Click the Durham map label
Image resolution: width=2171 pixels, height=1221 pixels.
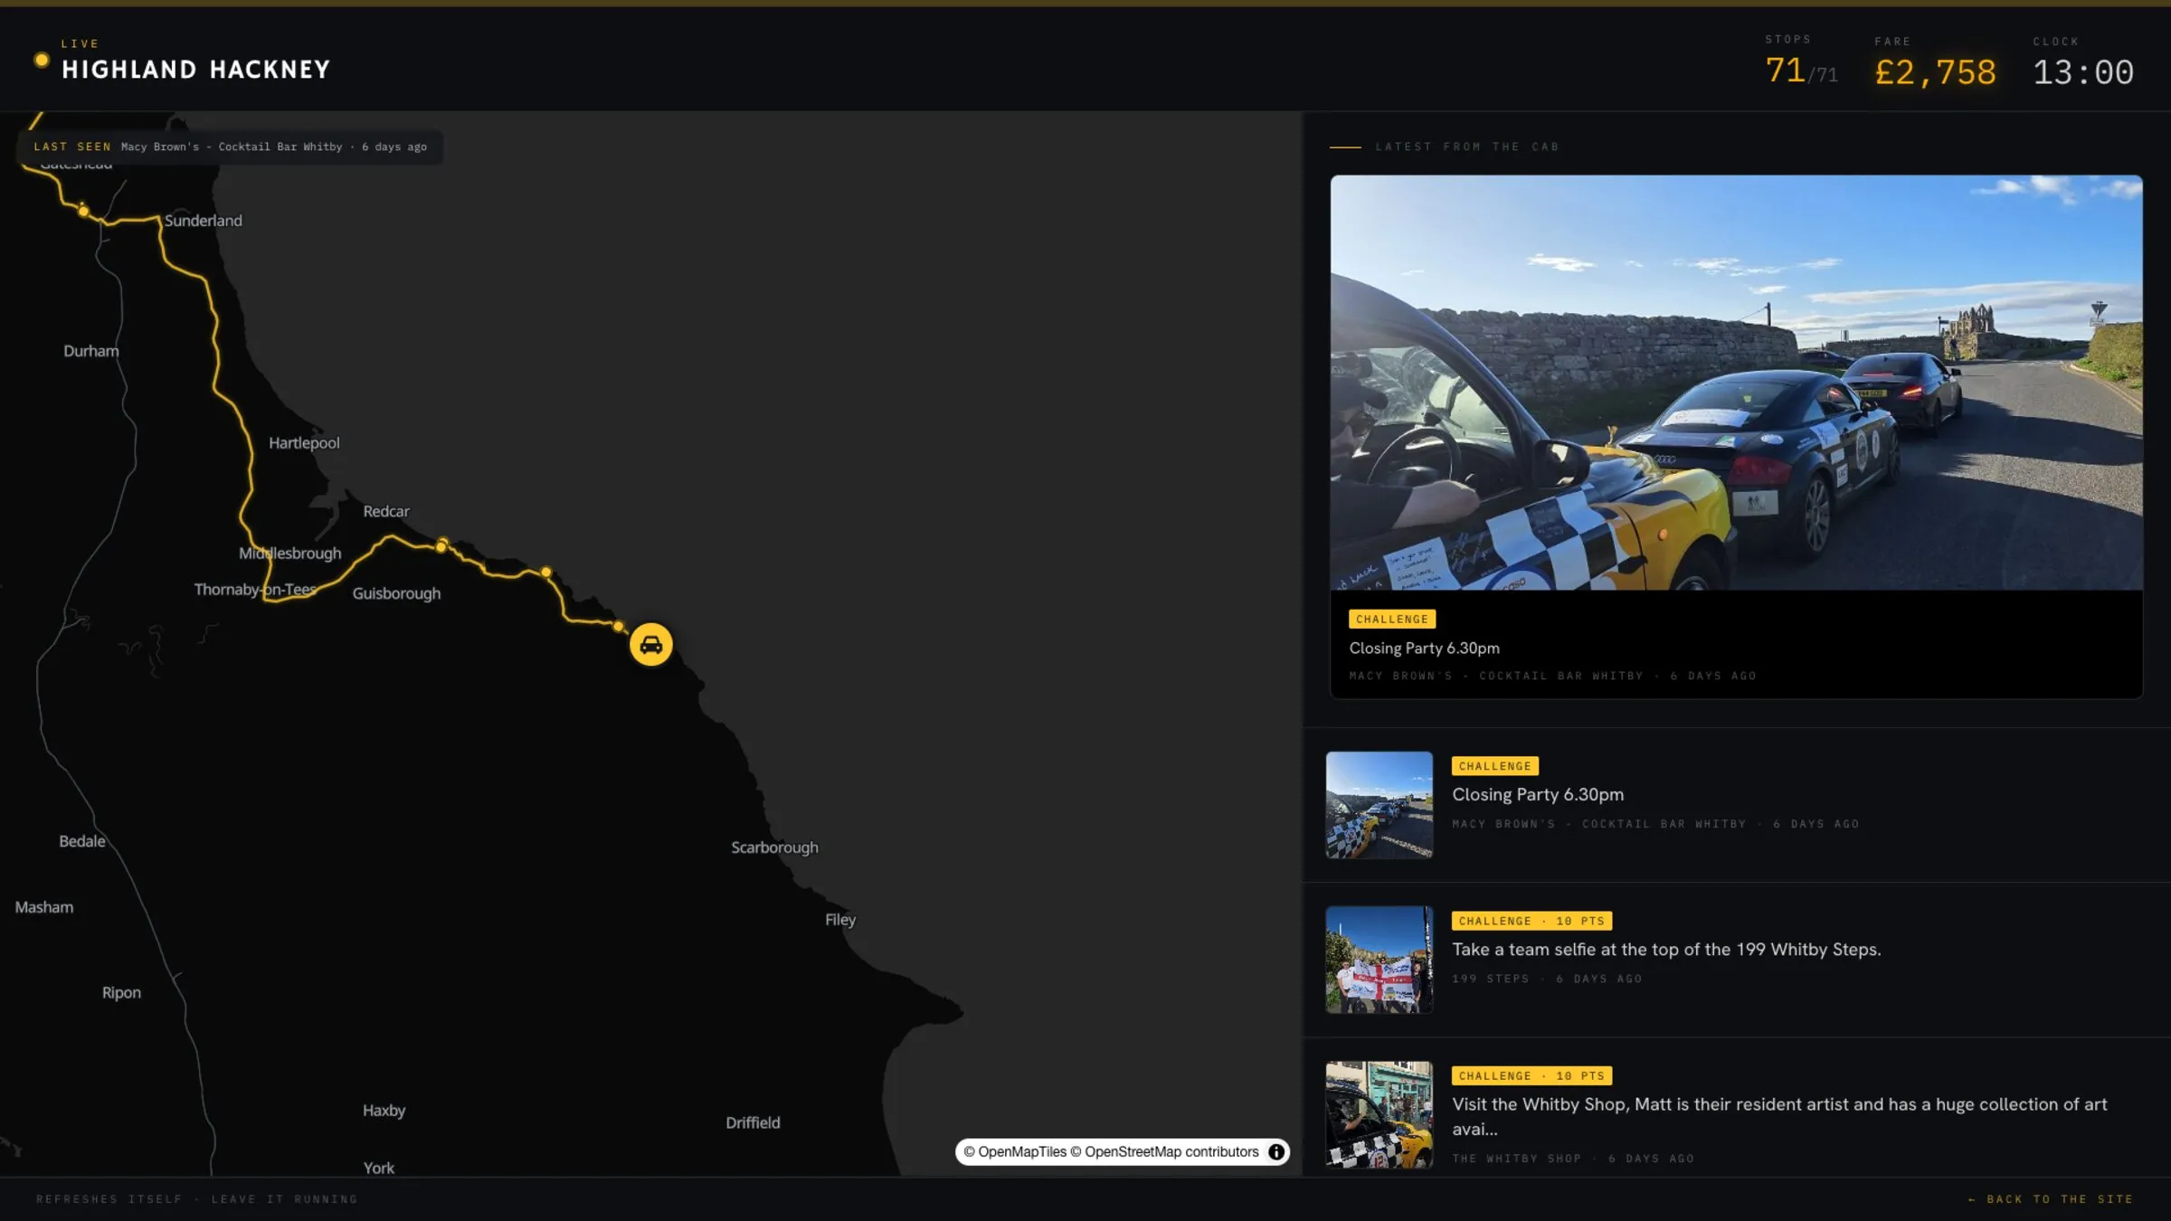coord(90,351)
